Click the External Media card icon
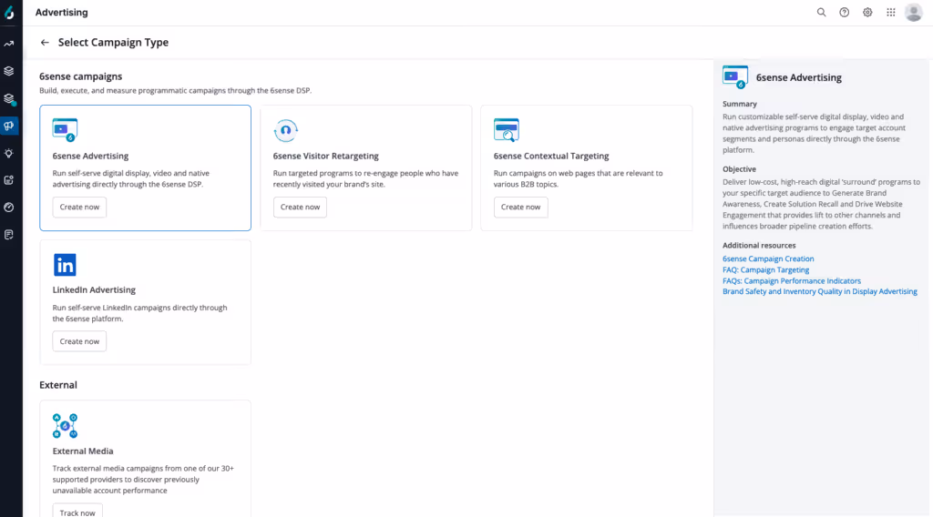 pos(65,426)
